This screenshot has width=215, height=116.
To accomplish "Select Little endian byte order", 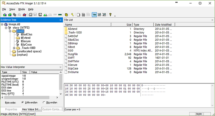I will (30, 103).
